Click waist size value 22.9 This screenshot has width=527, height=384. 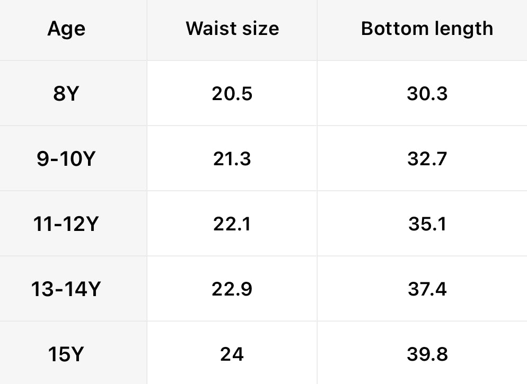[232, 289]
